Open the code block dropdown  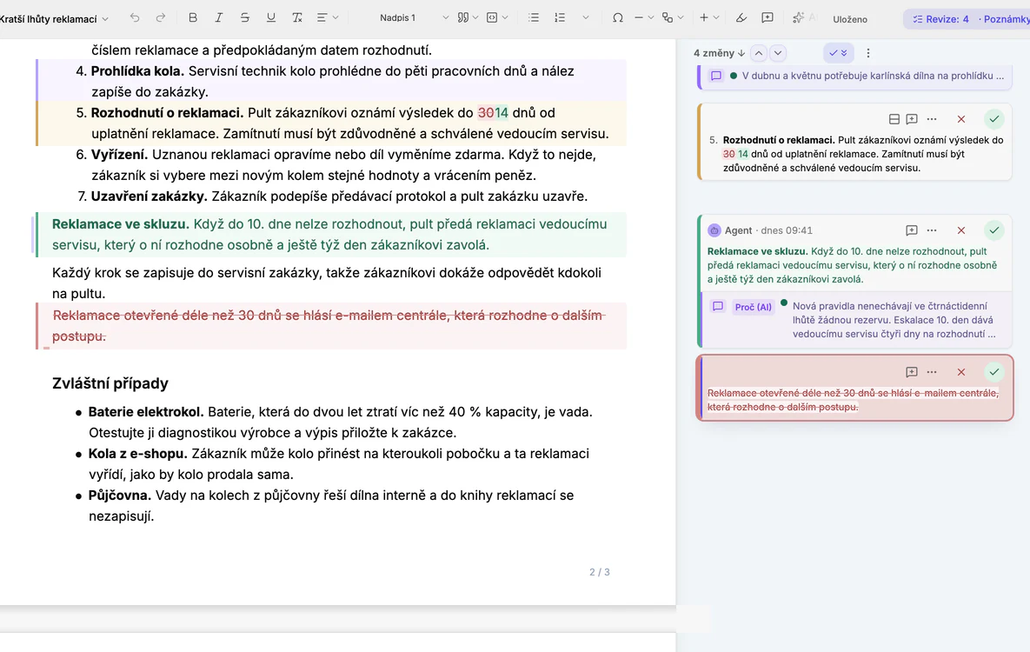(497, 18)
